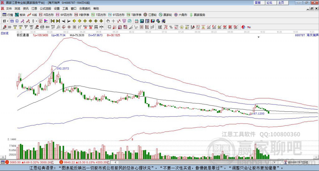Open the T四方形 tool
Screen dimensions: 319x171
click(x=99, y=15)
